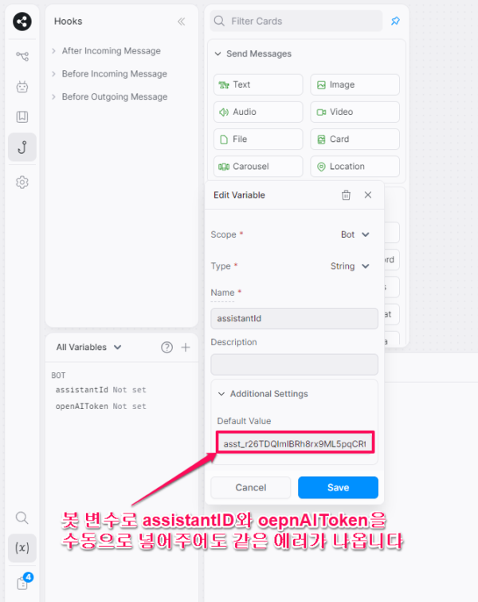Screen dimensions: 478x602
Task: Open the Type dropdown showing String
Action: [x=350, y=266]
